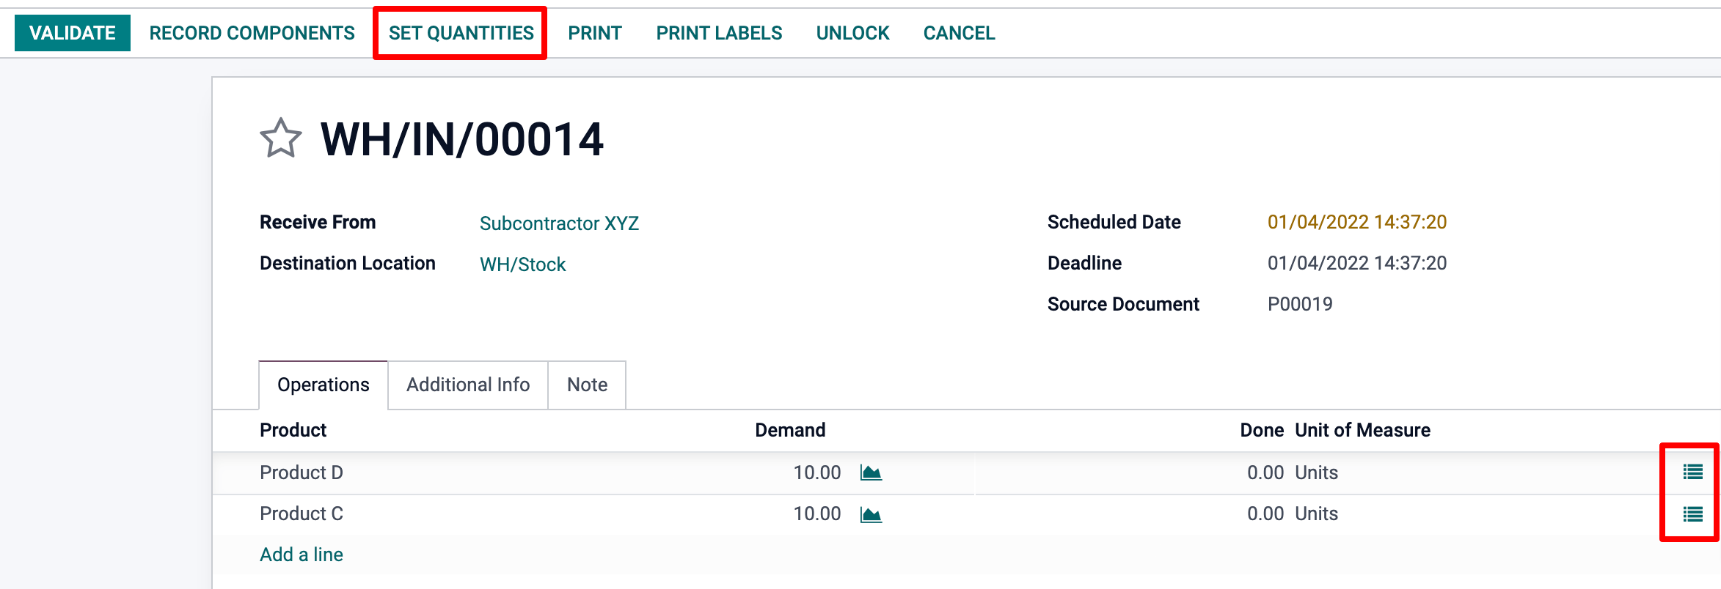Unlock the transfer record

coord(852,33)
